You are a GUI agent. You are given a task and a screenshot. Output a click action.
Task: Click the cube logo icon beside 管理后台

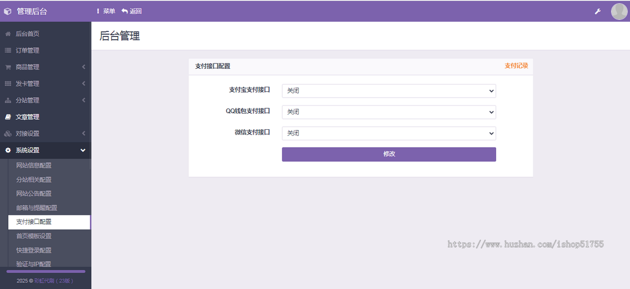pyautogui.click(x=8, y=12)
